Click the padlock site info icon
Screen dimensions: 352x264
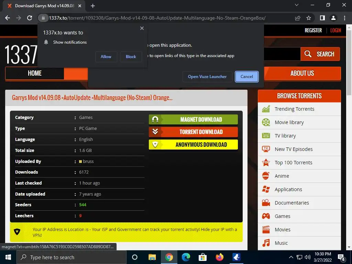tap(43, 18)
